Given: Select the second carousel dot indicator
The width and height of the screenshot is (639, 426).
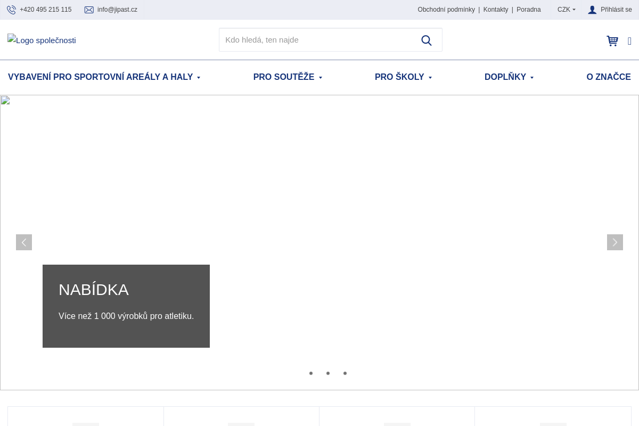Looking at the screenshot, I should [x=328, y=373].
